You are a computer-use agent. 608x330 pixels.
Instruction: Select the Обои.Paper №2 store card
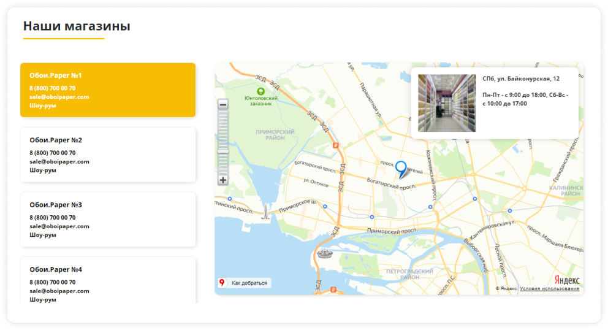coord(108,155)
